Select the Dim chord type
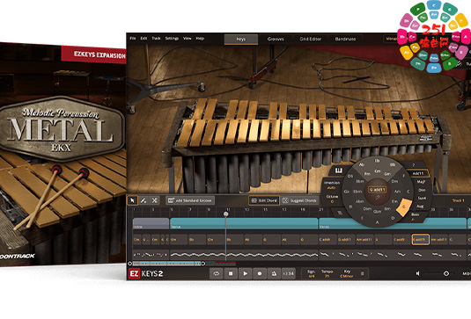 [422, 190]
